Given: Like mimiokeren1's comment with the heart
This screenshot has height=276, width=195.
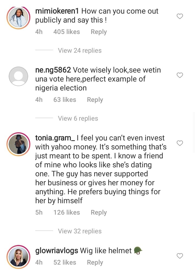Looking at the screenshot, I should point(180,17).
